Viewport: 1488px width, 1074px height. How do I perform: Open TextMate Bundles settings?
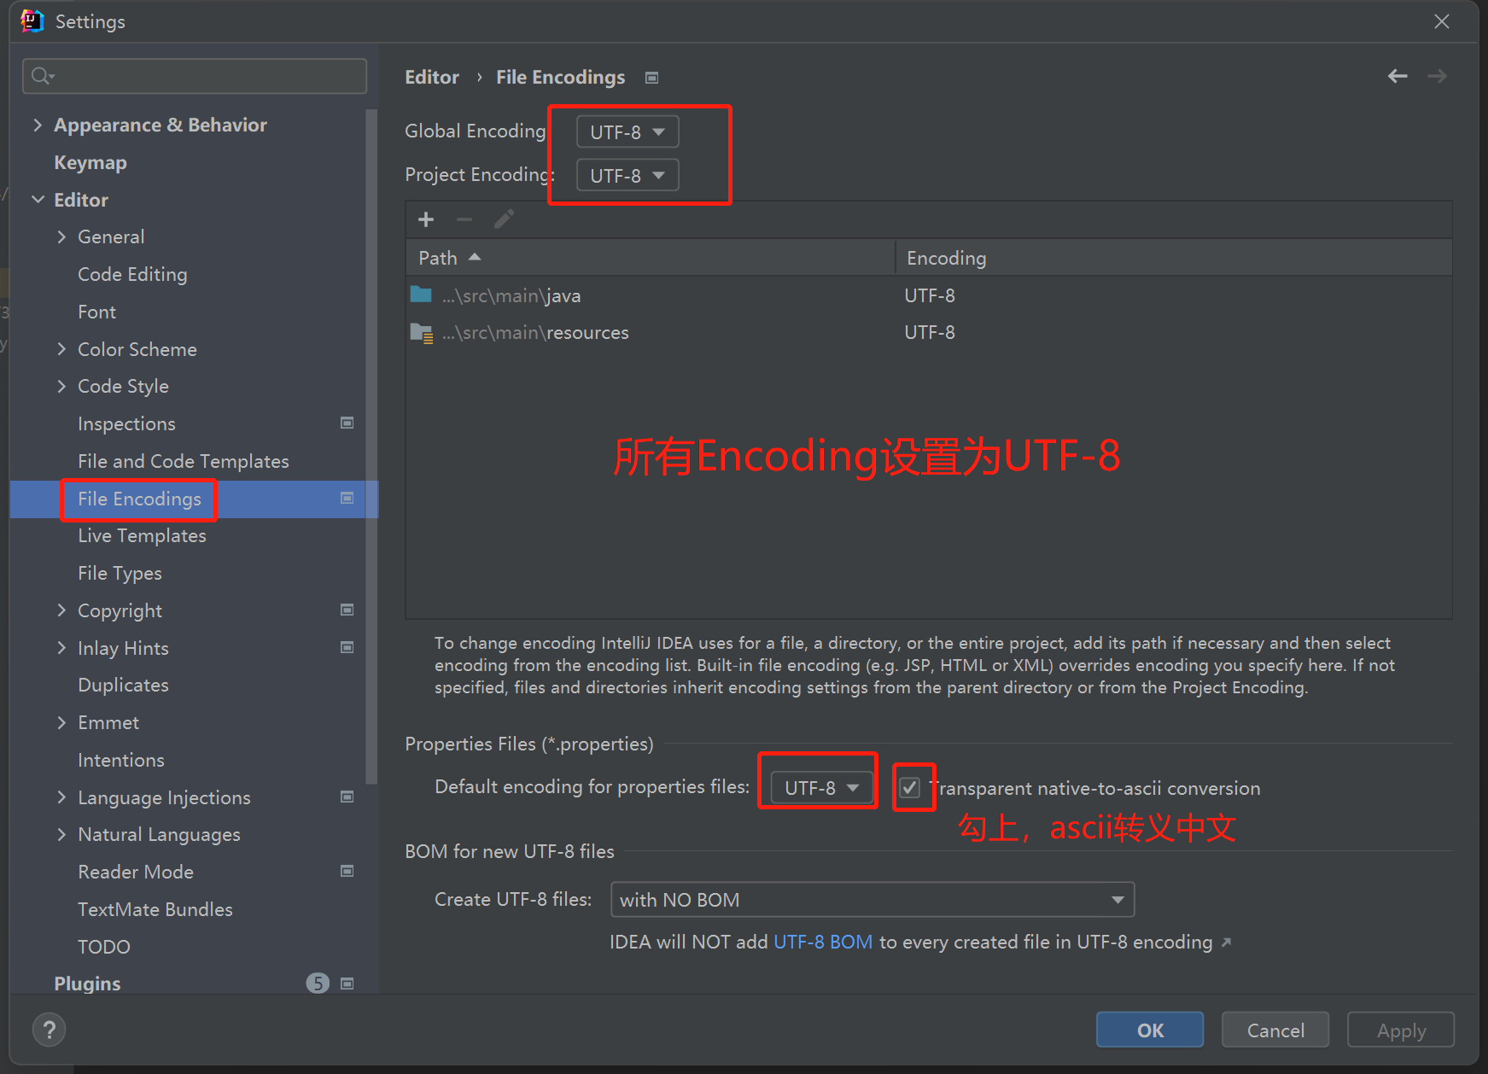click(x=155, y=909)
